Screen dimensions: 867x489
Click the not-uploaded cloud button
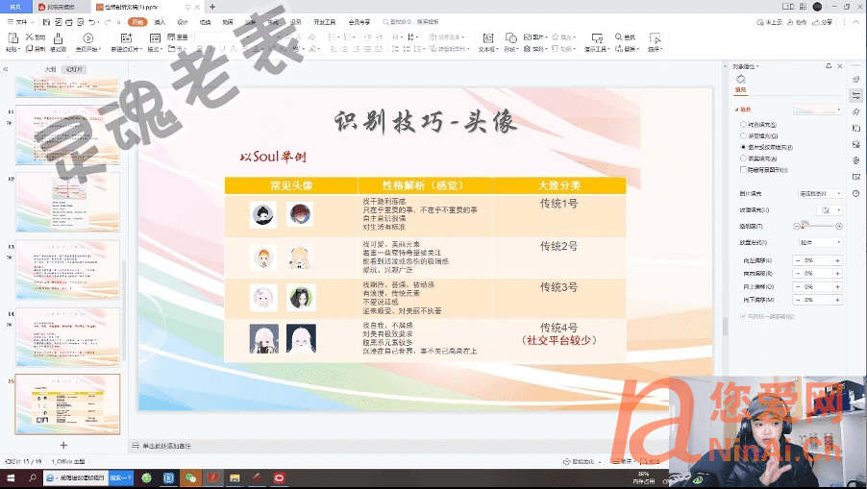coord(770,22)
